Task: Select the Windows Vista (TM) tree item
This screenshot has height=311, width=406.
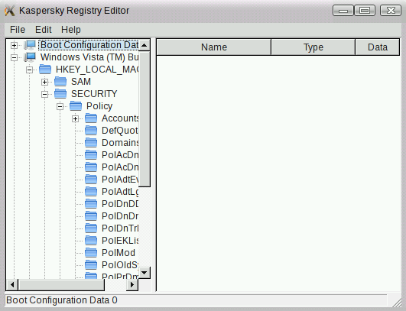Action: (89, 57)
